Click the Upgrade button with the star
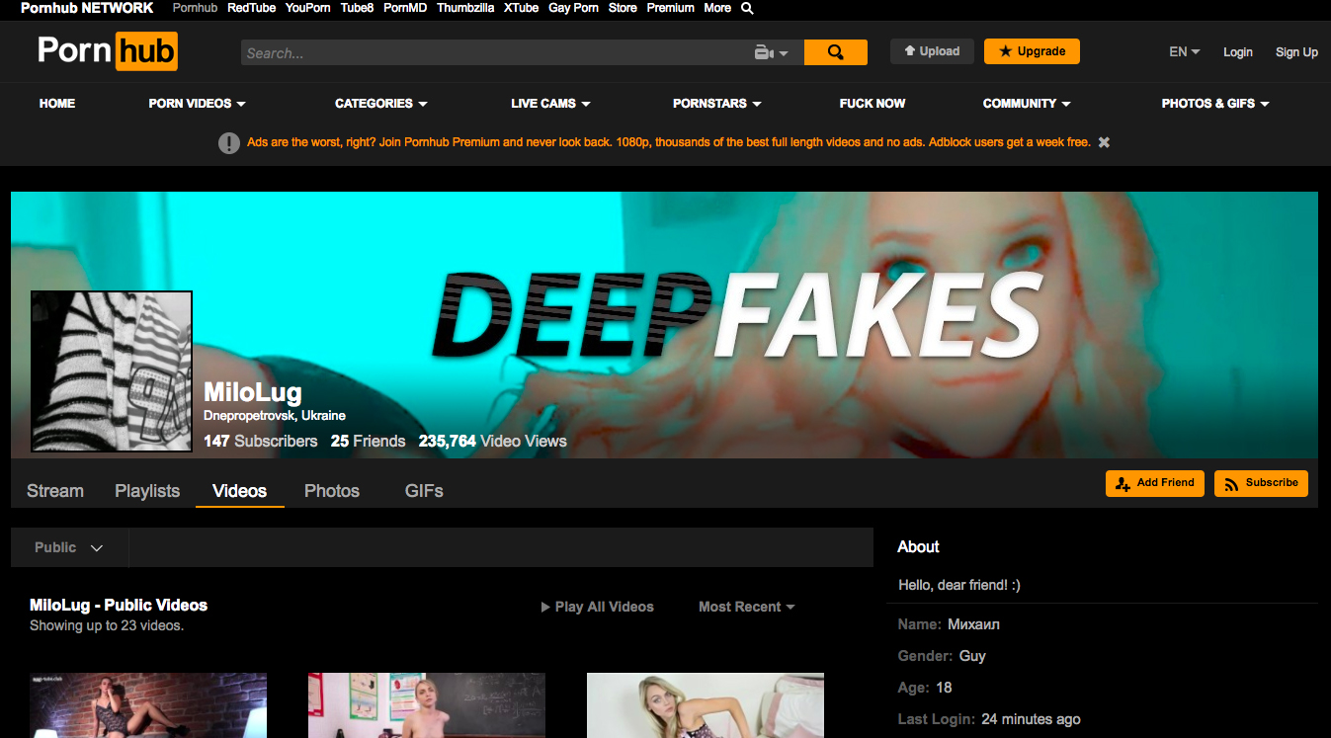Screen dimensions: 1331x738 click(1032, 51)
